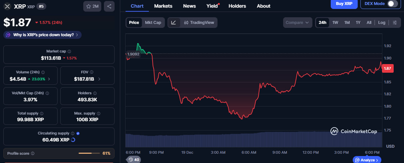Open chart settings sliders icon
404x163 pixels.
coord(395,23)
